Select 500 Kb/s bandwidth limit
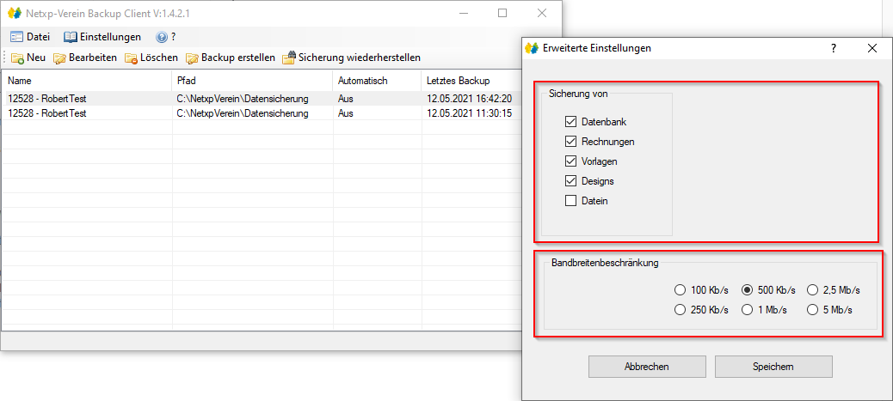 747,290
